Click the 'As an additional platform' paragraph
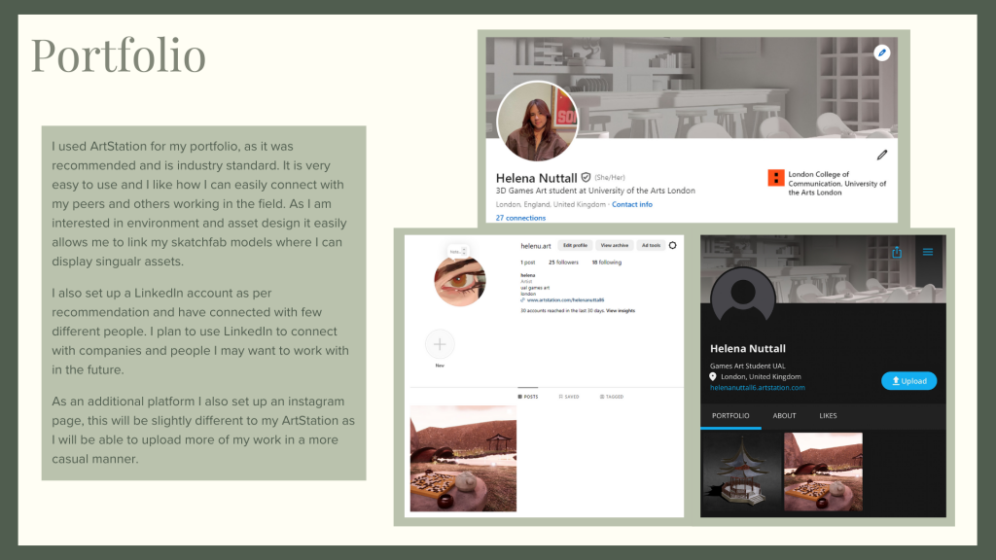 tap(203, 430)
